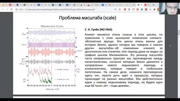
Task: Click the final line 'еще 60 тысяч лет'
Action: (108, 86)
